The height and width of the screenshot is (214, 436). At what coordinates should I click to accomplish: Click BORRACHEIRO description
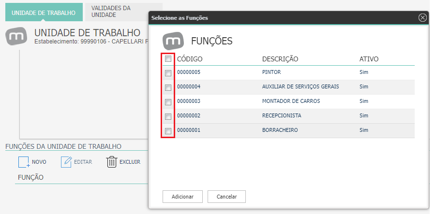click(280, 130)
